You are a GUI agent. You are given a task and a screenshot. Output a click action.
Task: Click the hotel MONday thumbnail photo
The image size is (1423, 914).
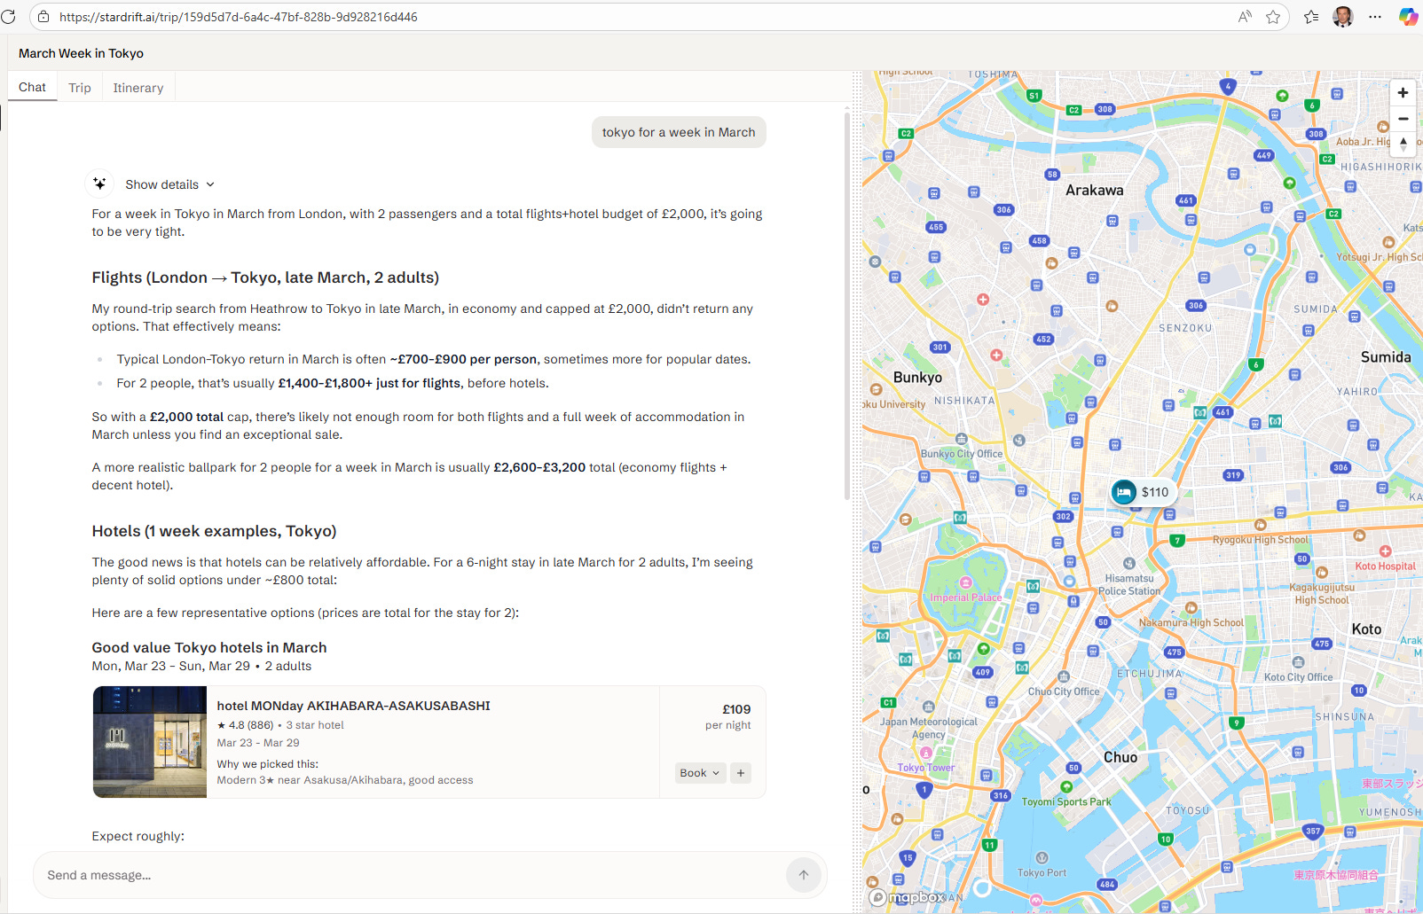pyautogui.click(x=150, y=742)
